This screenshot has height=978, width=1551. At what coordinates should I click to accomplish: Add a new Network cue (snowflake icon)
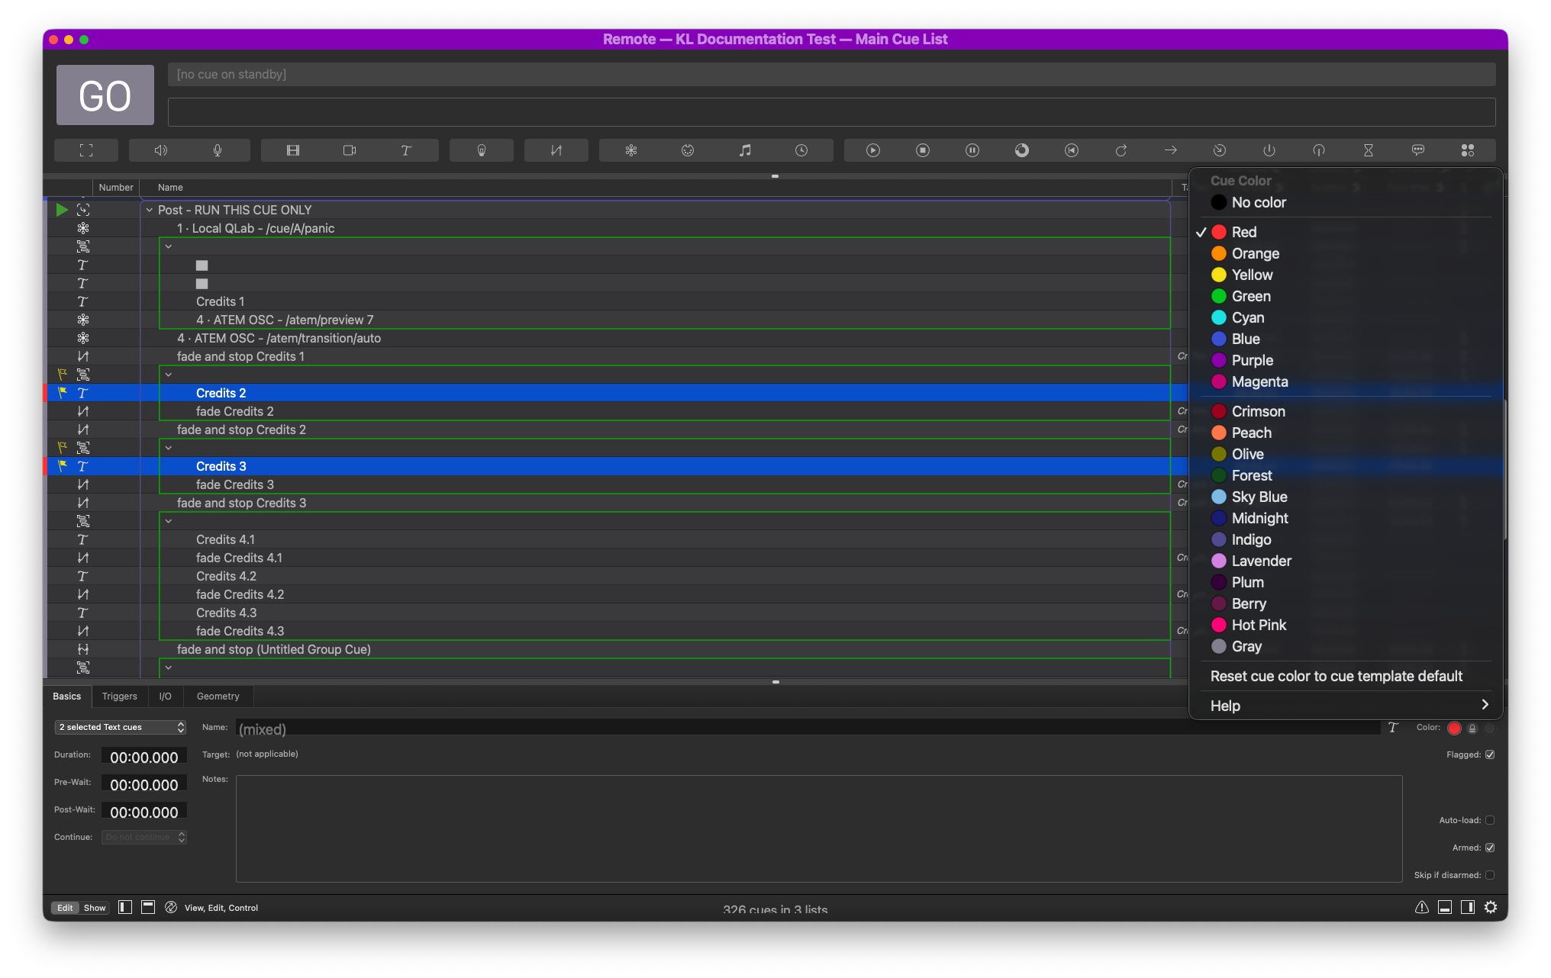click(631, 150)
